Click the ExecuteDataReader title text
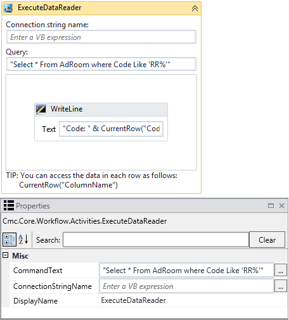Viewport: 289px width, 320px height. point(49,8)
